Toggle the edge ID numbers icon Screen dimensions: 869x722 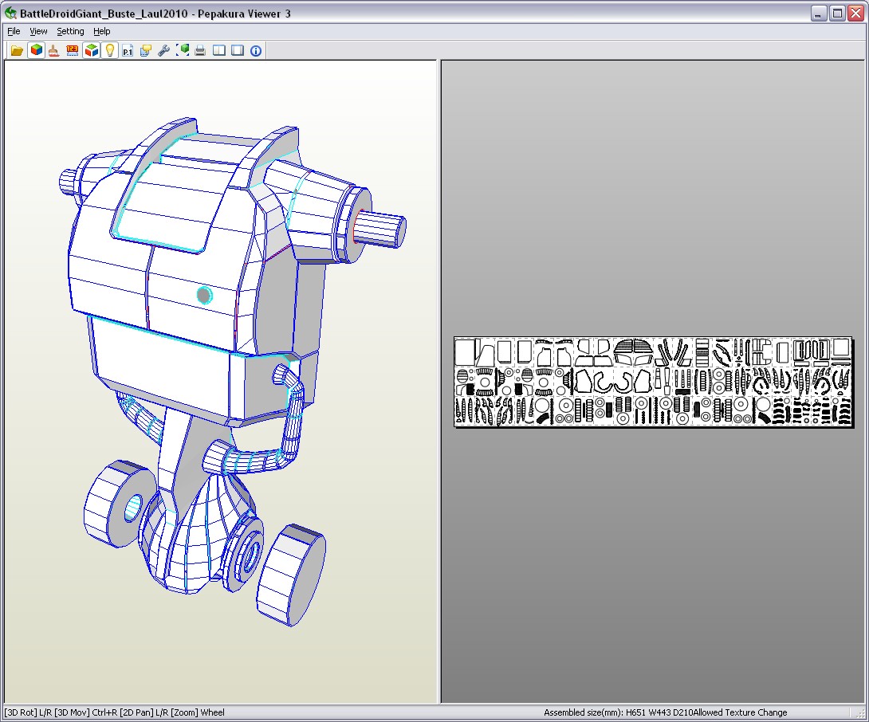coord(72,51)
